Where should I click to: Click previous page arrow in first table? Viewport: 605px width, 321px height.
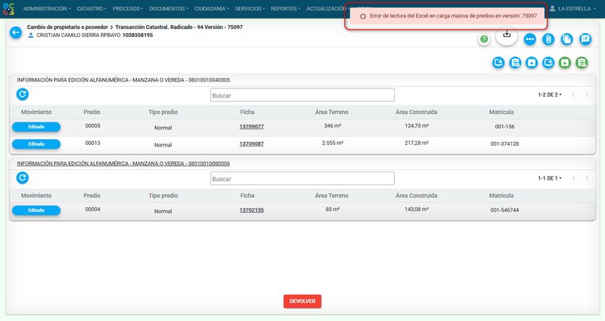click(574, 95)
